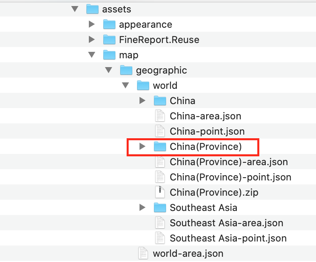Click the map folder icon
This screenshot has width=316, height=262.
109,55
